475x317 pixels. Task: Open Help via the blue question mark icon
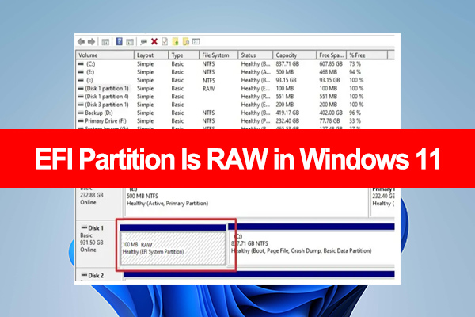120,41
